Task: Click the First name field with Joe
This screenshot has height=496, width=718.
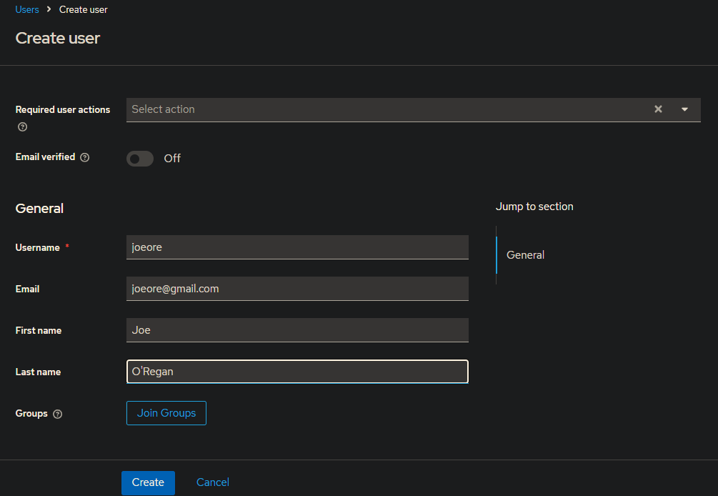Action: [297, 330]
